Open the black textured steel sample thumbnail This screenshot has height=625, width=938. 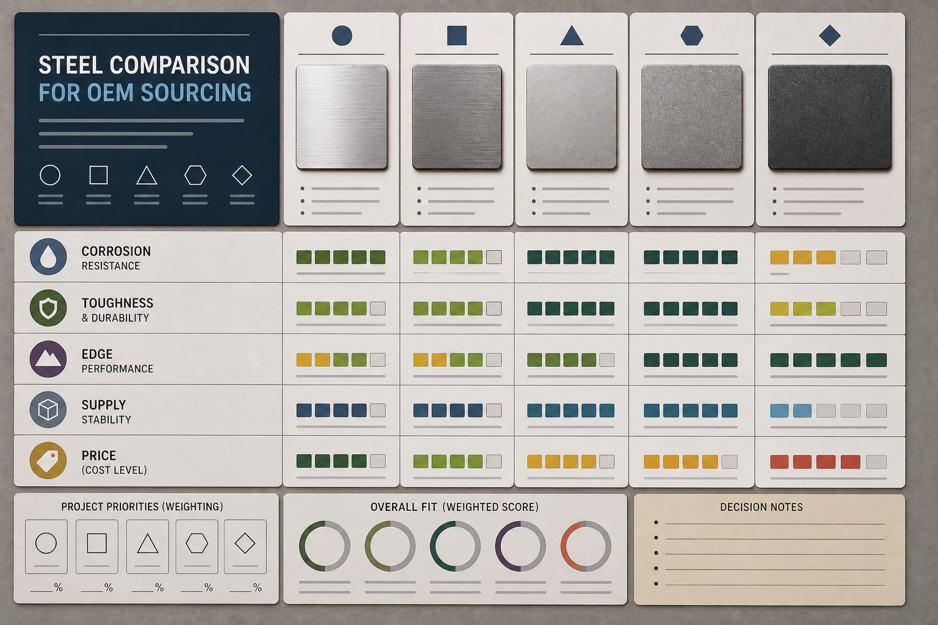pyautogui.click(x=830, y=117)
